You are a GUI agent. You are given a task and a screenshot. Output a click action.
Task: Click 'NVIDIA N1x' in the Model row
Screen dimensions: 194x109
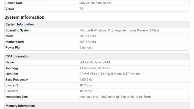[x=88, y=36]
